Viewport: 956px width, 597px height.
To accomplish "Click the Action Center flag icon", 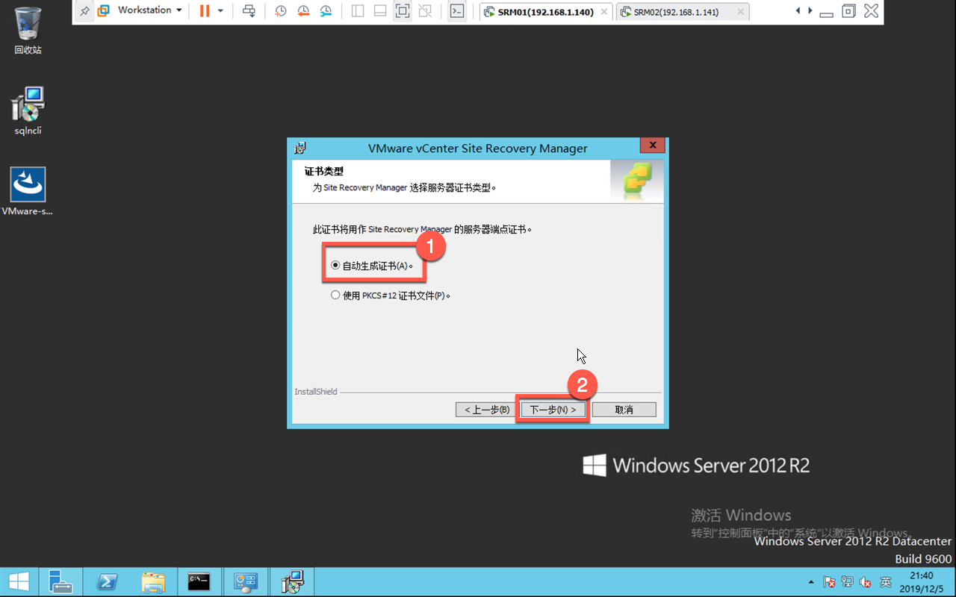I will coord(829,582).
